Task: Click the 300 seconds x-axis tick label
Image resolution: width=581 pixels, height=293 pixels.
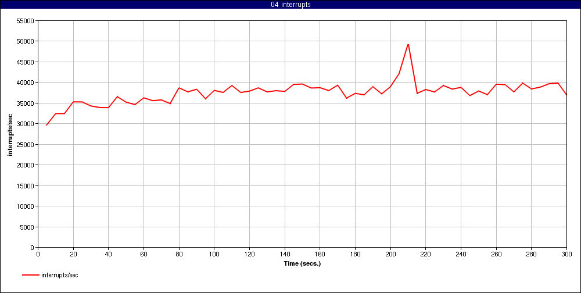Action: coord(566,254)
